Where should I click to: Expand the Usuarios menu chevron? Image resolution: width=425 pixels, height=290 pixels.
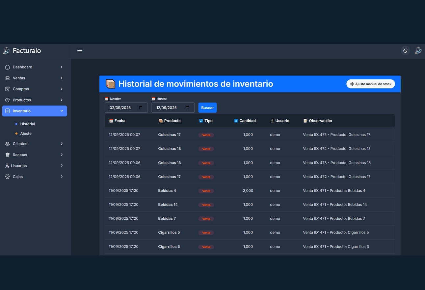pyautogui.click(x=62, y=166)
